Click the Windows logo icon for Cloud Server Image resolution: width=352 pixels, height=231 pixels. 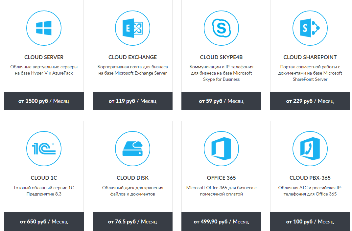click(44, 28)
